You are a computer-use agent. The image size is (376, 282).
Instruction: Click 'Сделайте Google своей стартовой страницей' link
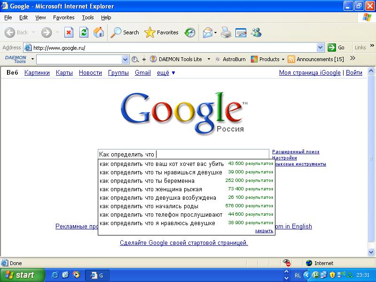click(x=184, y=243)
